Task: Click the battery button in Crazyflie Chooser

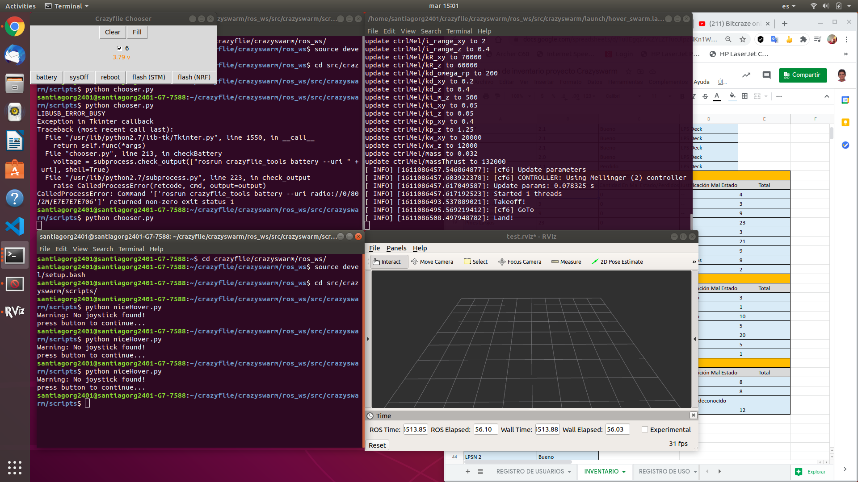Action: coord(46,77)
